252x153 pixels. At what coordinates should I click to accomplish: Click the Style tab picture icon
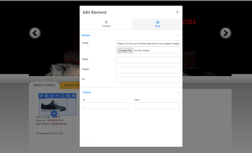158,22
